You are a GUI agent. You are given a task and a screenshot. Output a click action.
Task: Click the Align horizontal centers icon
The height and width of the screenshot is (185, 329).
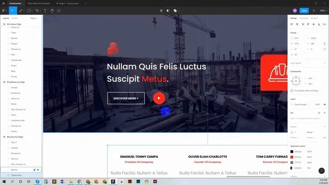pos(297,24)
